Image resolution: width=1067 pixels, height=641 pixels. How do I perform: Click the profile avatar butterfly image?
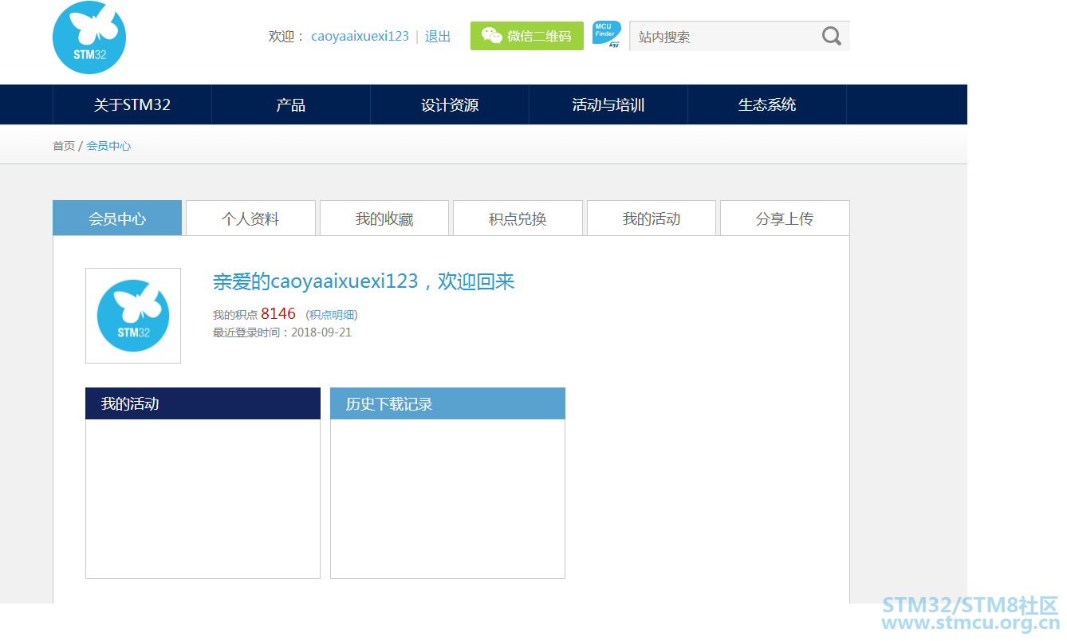(x=133, y=316)
